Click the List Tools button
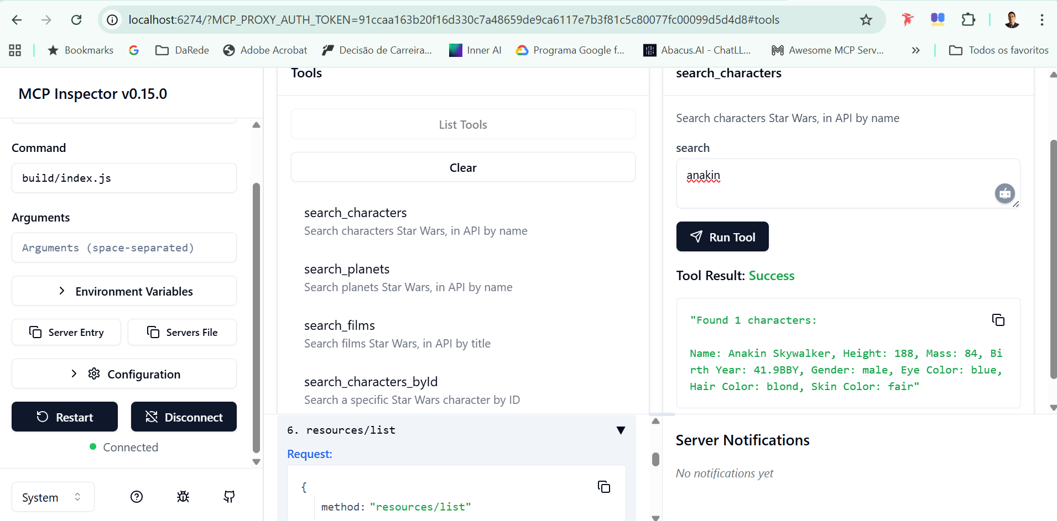Image resolution: width=1057 pixels, height=521 pixels. point(463,124)
